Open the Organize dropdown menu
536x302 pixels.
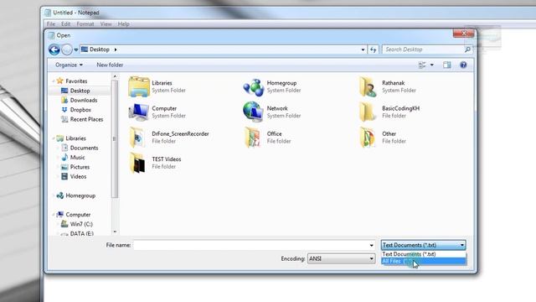(69, 65)
